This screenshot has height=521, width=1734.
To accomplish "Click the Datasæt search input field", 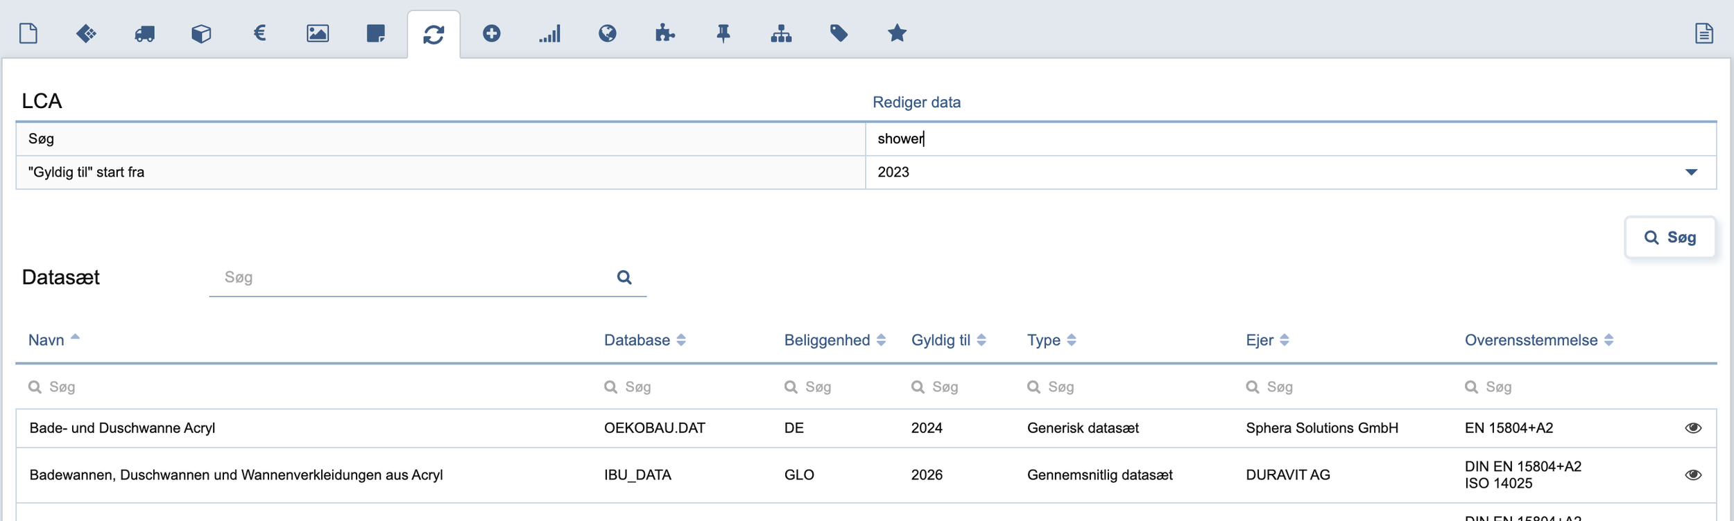I will (416, 278).
